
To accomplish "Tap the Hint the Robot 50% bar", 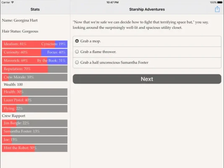I will click(35, 148).
